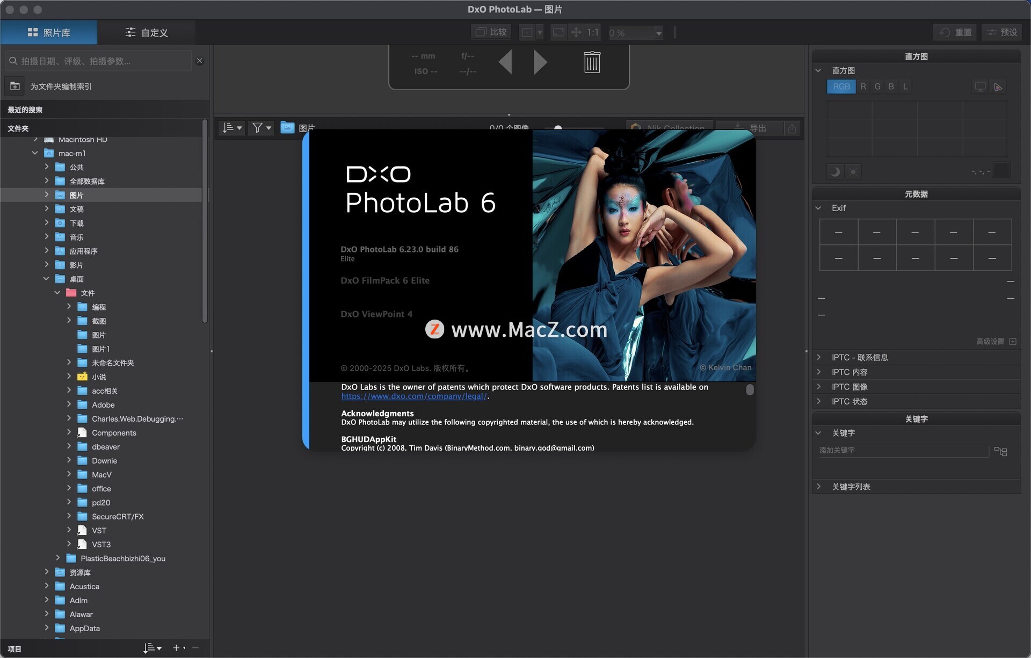Expand the IPTC - 联系信息 section
This screenshot has height=658, width=1031.
(818, 357)
